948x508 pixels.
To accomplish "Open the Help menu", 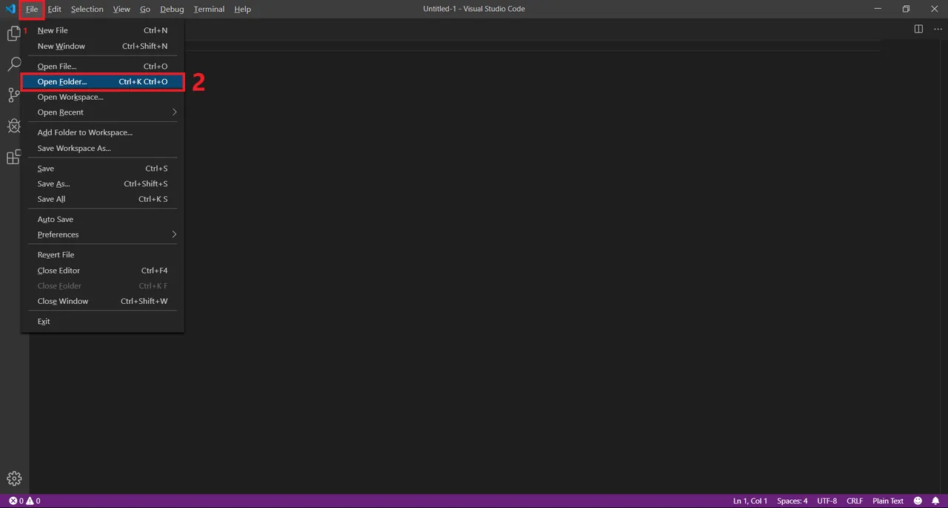I will click(x=242, y=9).
